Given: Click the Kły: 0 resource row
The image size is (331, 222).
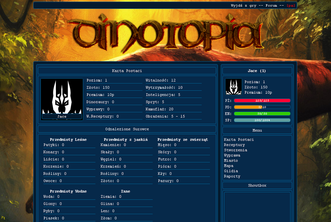Looking at the screenshot, I should point(184,174).
